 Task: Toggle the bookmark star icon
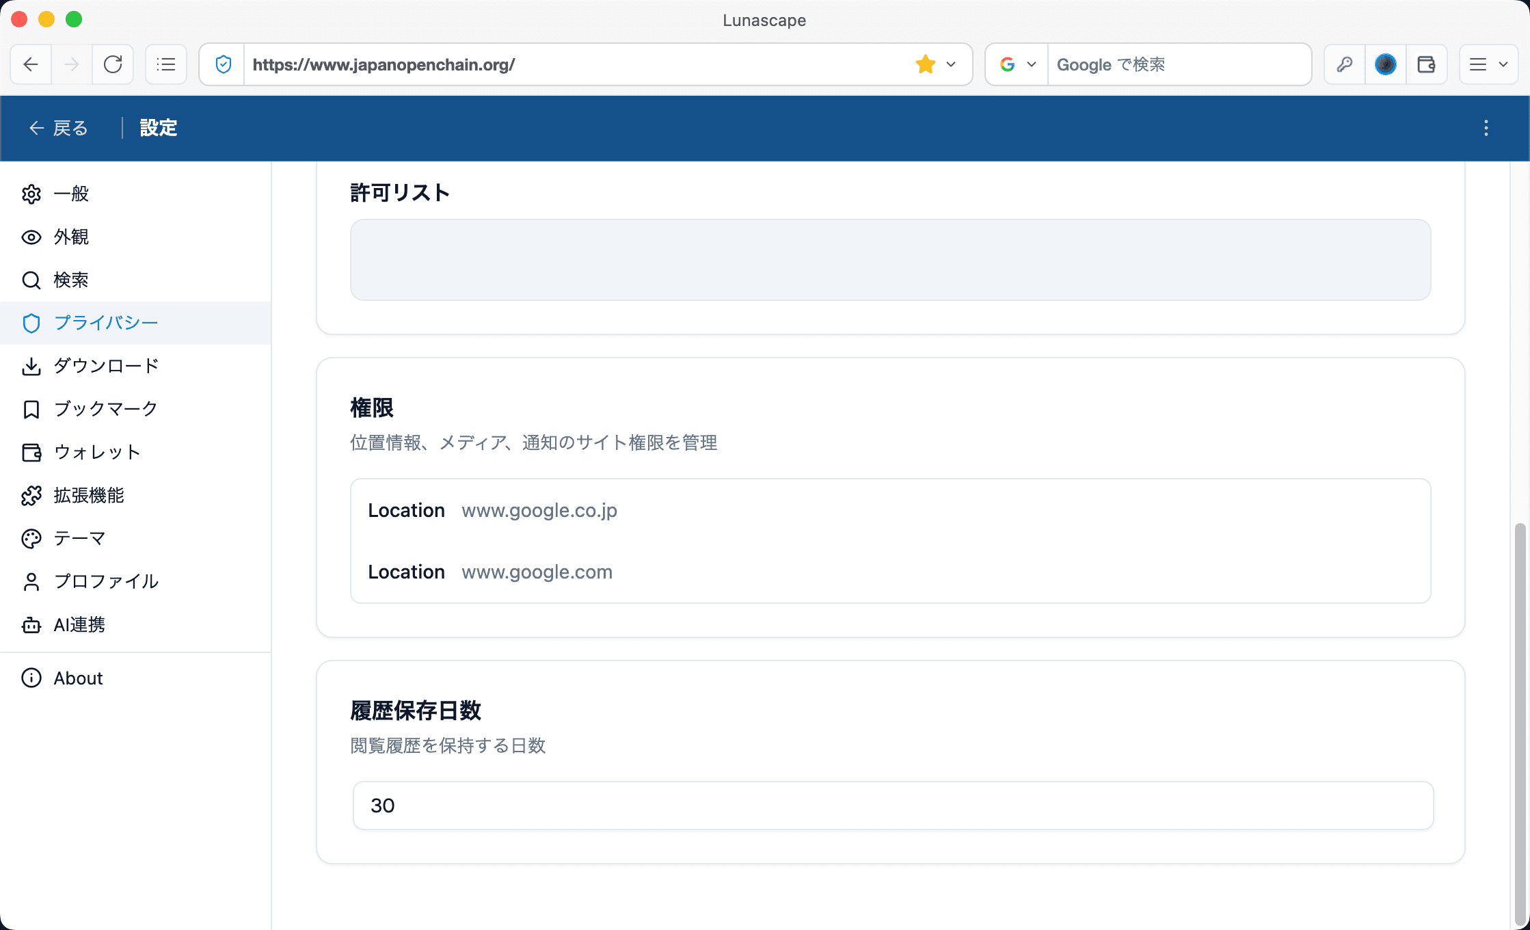(x=926, y=64)
